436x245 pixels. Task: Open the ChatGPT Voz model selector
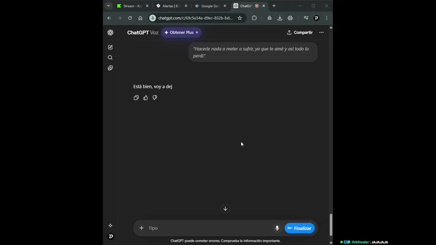click(x=143, y=32)
